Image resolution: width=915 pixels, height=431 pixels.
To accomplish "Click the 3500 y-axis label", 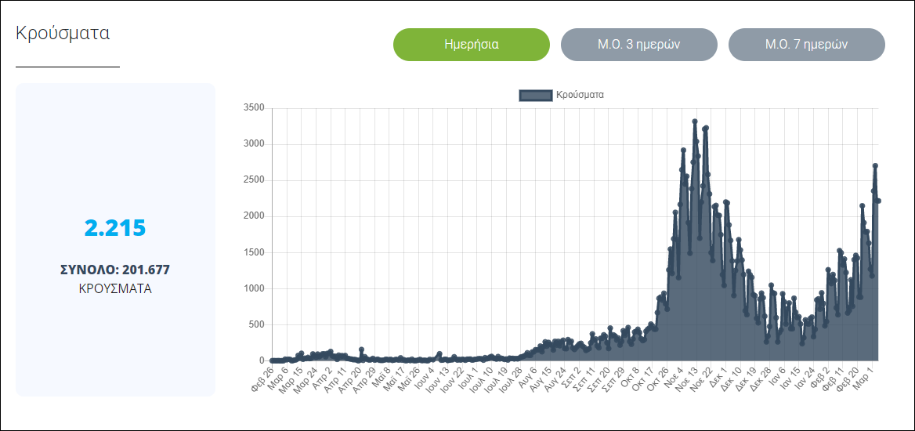I will click(x=254, y=108).
